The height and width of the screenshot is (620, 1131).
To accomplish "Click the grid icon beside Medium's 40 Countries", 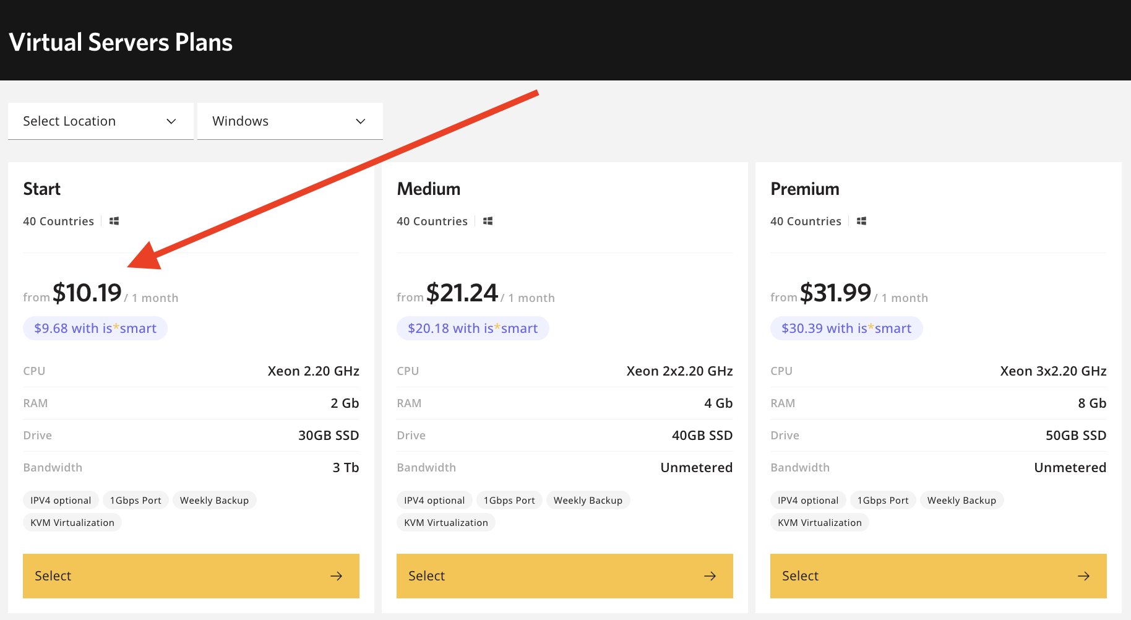I will (x=488, y=220).
